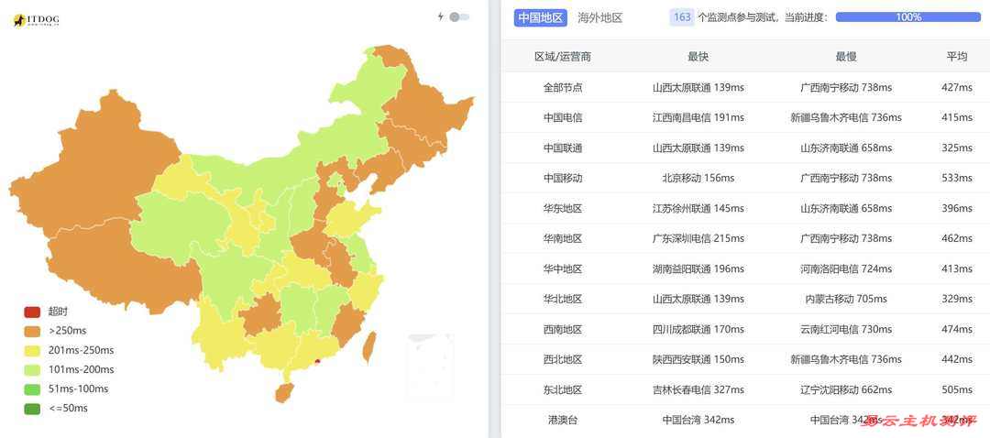
Task: Select the 西北地区 row label
Action: pos(563,360)
